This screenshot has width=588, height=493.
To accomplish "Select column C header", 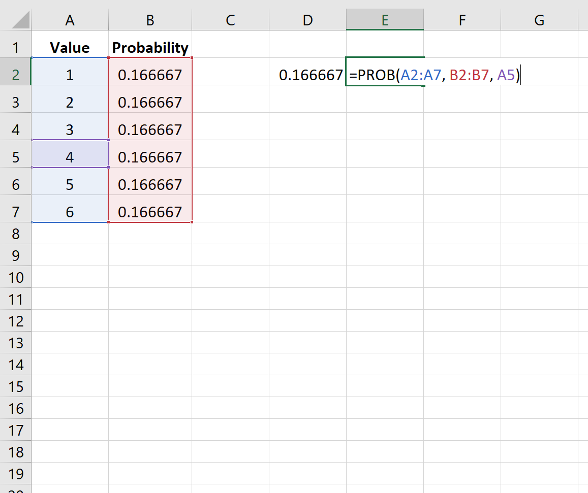I will pyautogui.click(x=230, y=20).
